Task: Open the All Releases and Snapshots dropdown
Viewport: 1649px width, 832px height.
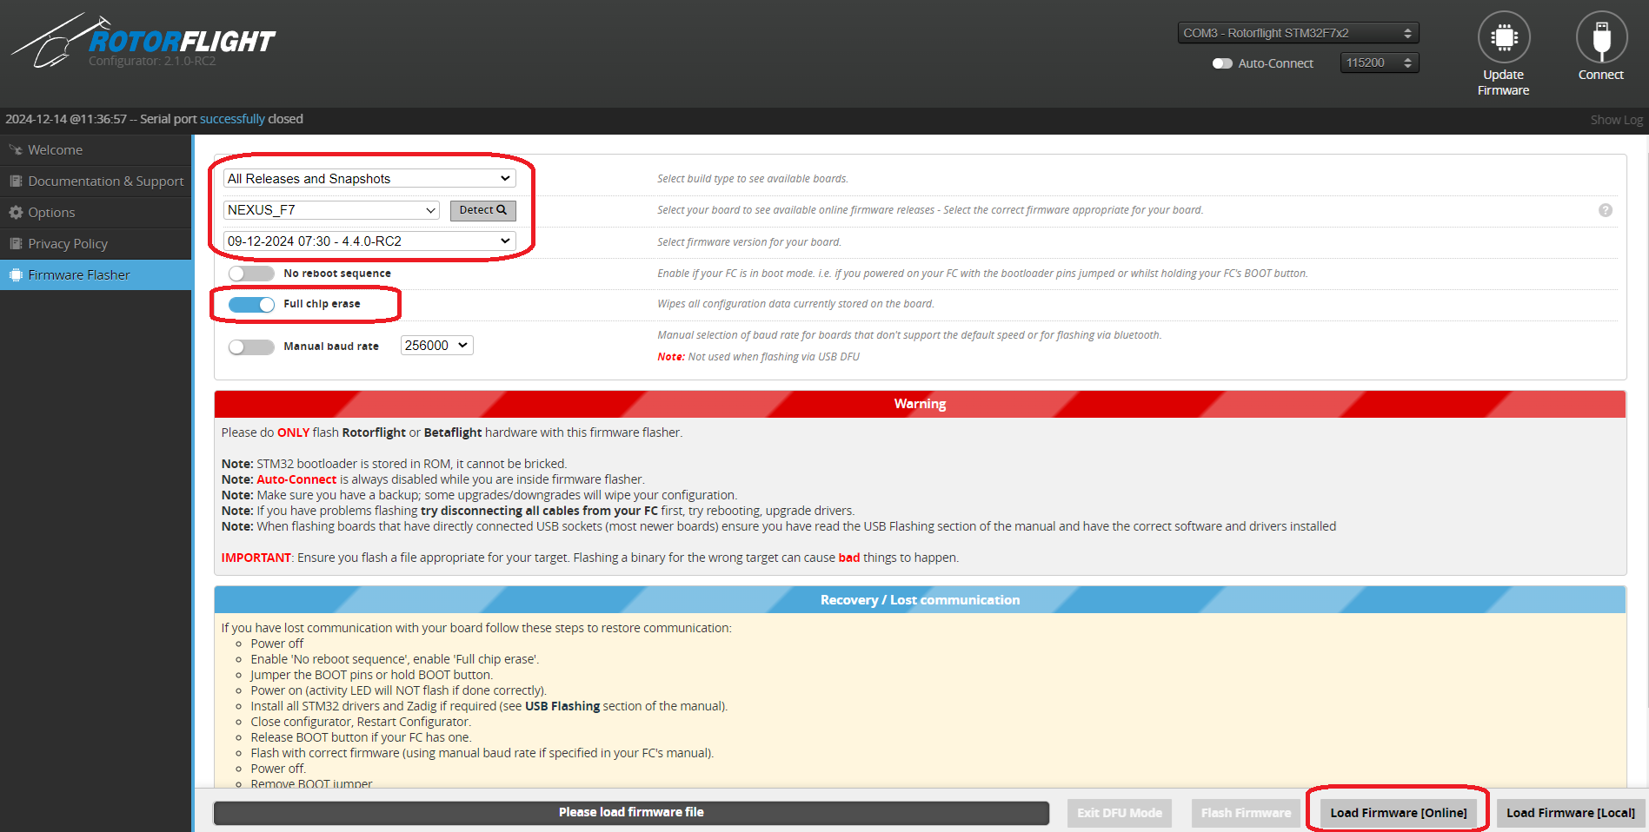Action: 369,179
